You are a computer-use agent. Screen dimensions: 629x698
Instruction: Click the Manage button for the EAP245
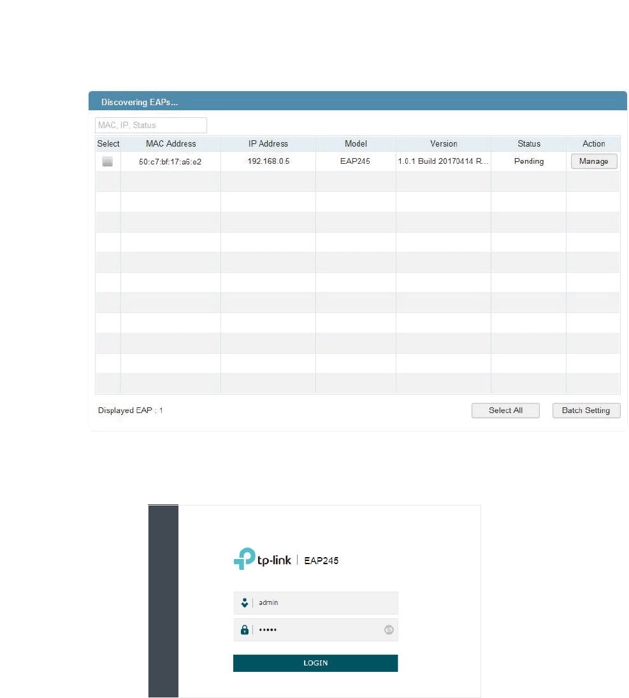click(x=594, y=161)
